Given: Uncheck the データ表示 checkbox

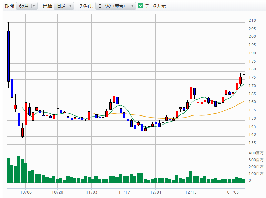Looking at the screenshot, I should click(x=141, y=6).
